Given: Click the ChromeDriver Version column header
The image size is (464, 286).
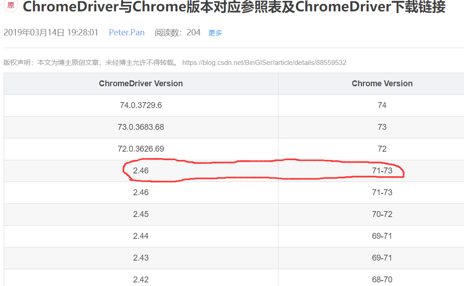Looking at the screenshot, I should [x=141, y=84].
